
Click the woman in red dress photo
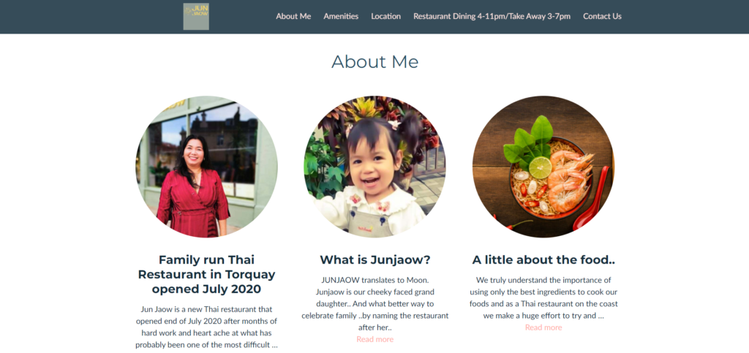(x=206, y=167)
